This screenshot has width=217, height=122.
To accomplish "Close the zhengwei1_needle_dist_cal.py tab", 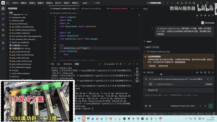I will [x=78, y=8].
